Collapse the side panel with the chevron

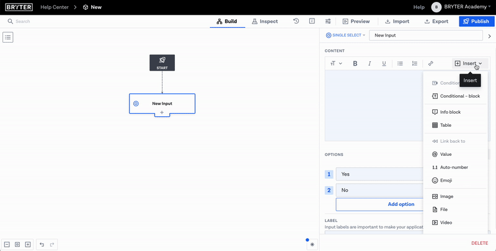[489, 36]
